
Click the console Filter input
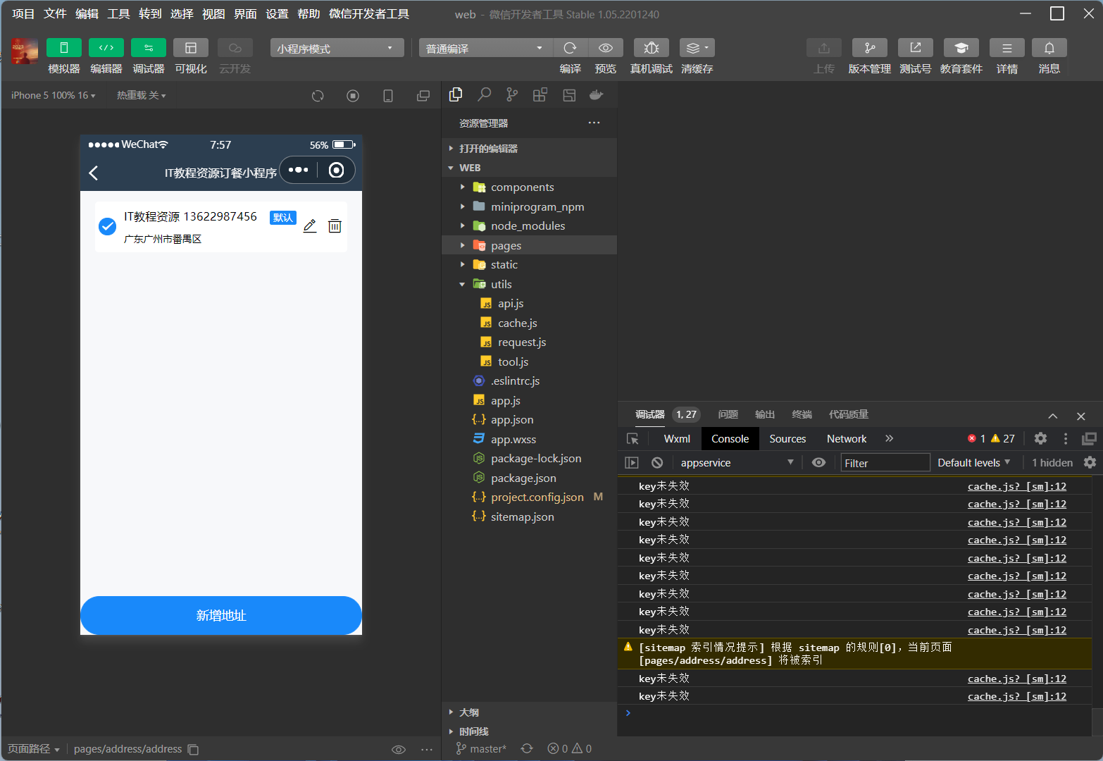click(885, 462)
